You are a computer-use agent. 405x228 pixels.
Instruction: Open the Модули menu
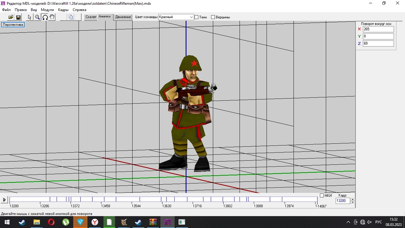pos(47,10)
